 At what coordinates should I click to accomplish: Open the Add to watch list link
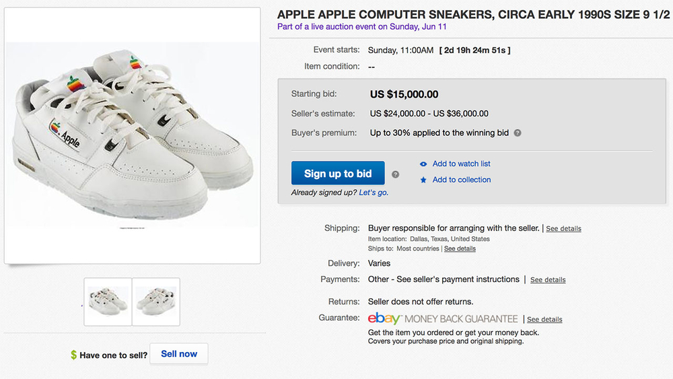[x=461, y=164]
